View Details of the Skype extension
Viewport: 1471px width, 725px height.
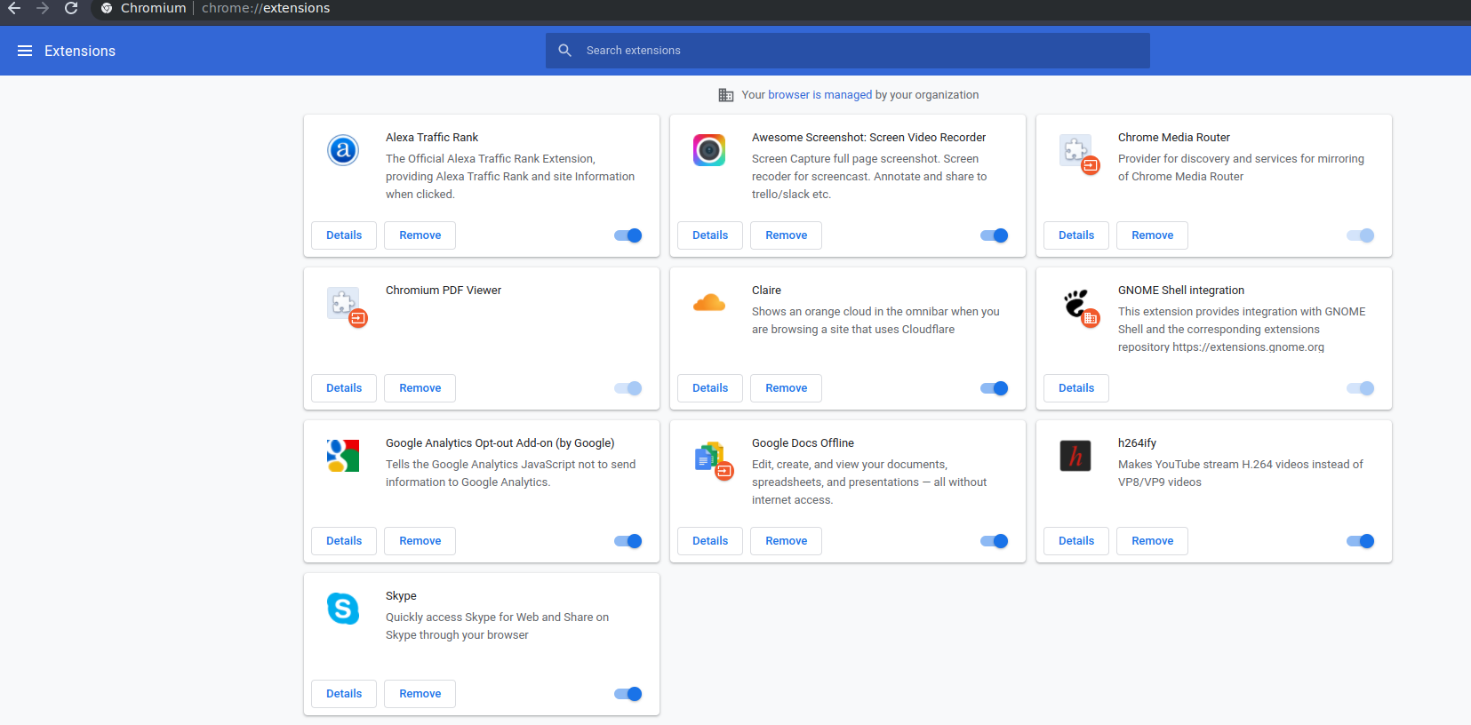pyautogui.click(x=344, y=694)
